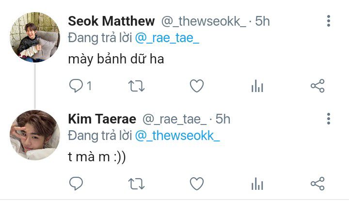
Task: Open Kim Taerae's profile picture
Action: coord(35,135)
